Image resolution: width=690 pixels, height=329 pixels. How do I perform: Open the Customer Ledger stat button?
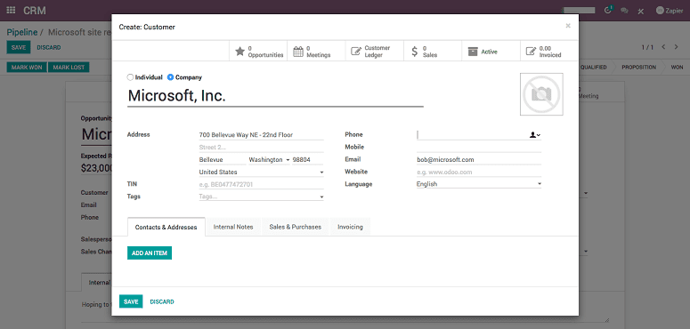[375, 52]
